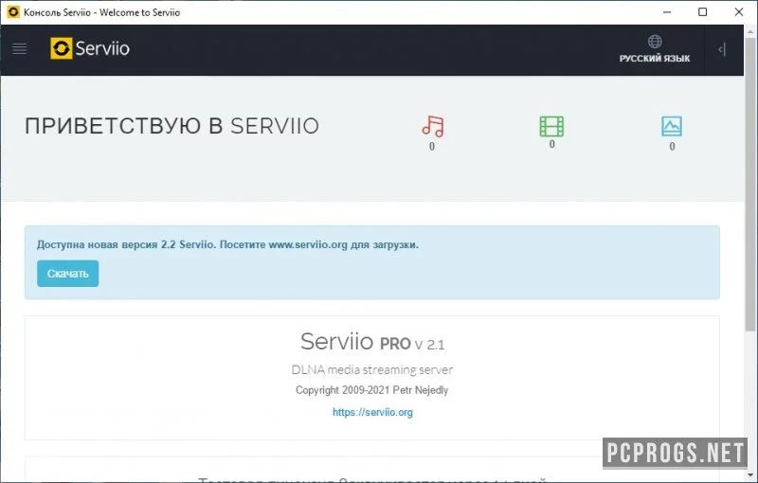
Task: Click the image count 0 value
Action: [x=672, y=147]
